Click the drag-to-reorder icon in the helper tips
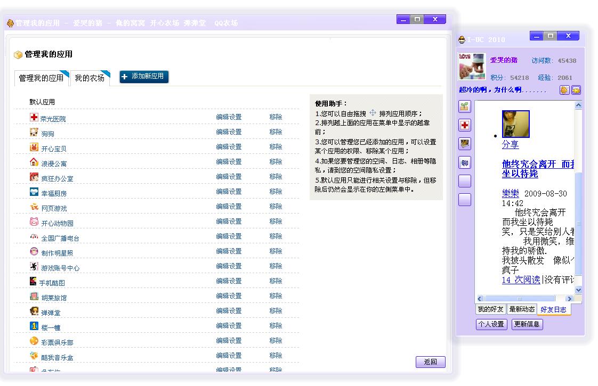Image resolution: width=598 pixels, height=386 pixels. tap(373, 113)
